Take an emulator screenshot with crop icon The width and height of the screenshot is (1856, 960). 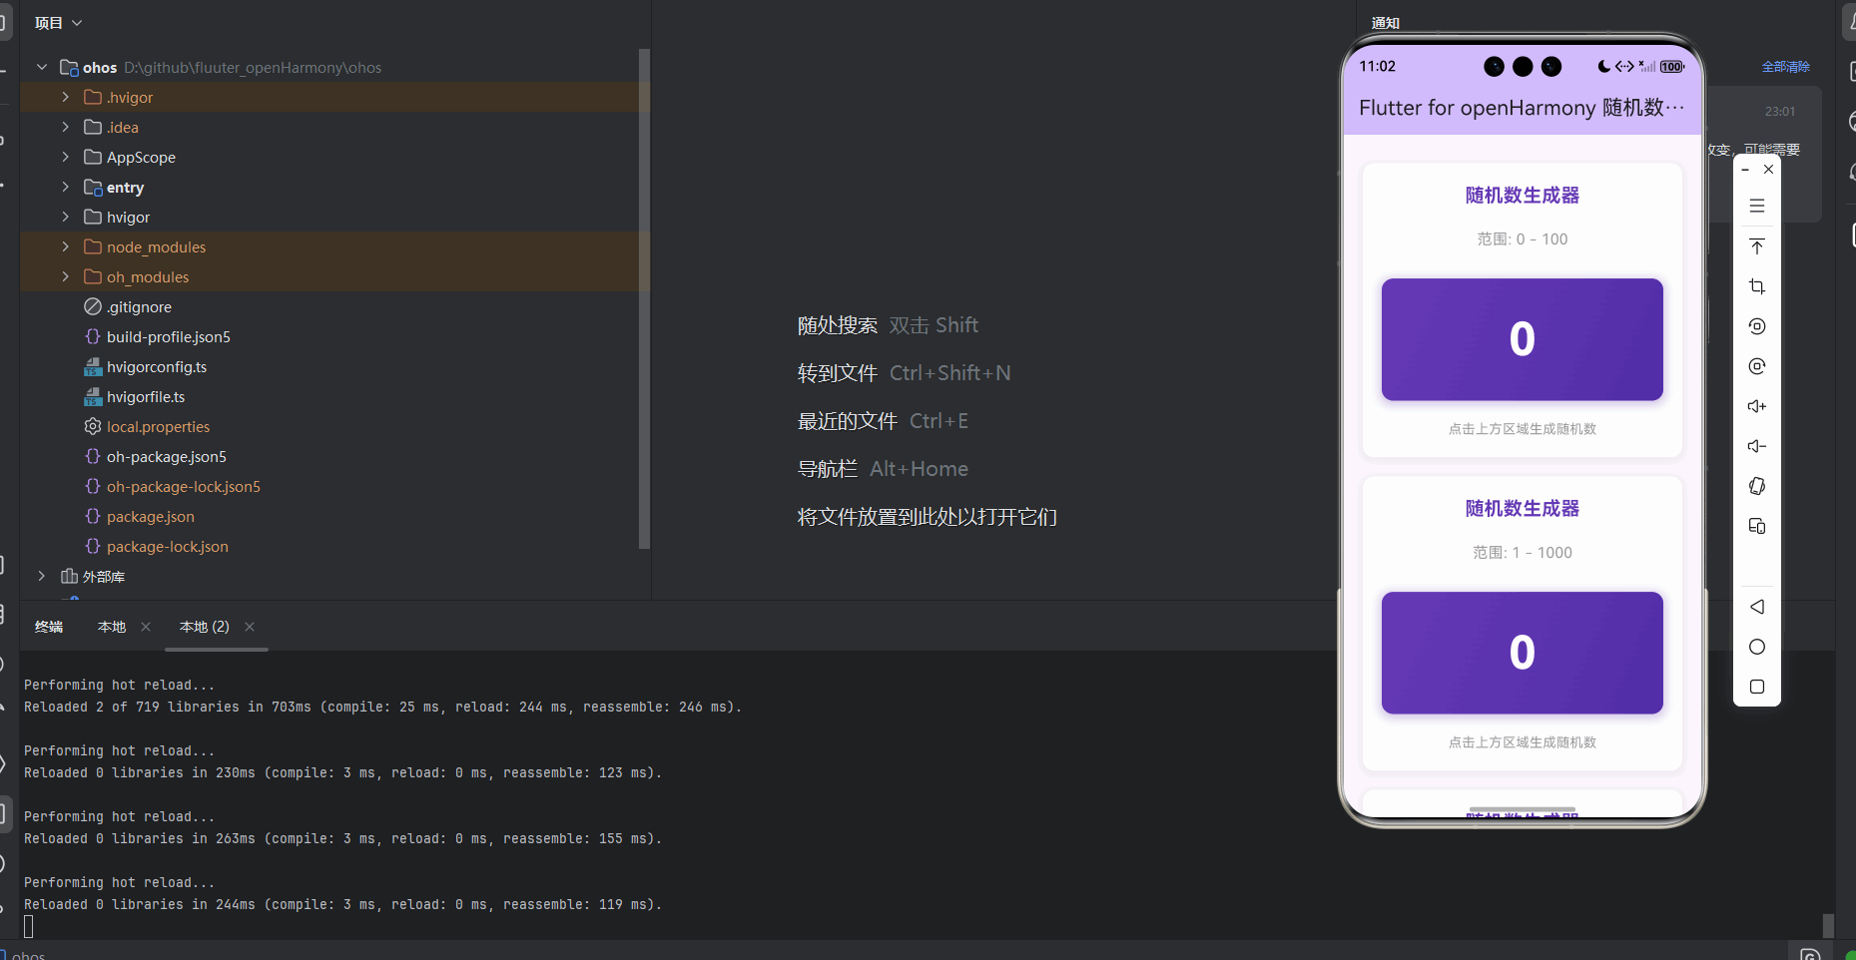pyautogui.click(x=1757, y=286)
